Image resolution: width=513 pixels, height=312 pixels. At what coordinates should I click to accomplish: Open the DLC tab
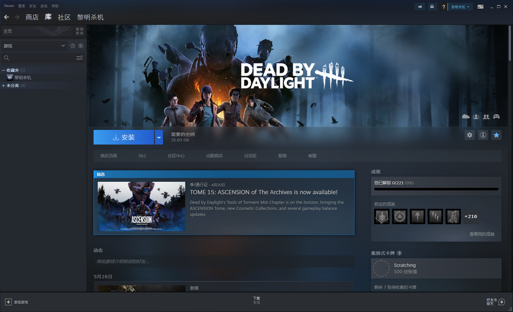click(x=142, y=156)
